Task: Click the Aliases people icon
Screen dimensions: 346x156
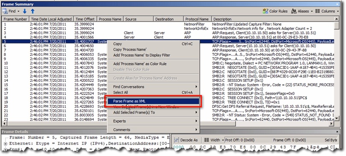Action: pyautogui.click(x=294, y=11)
